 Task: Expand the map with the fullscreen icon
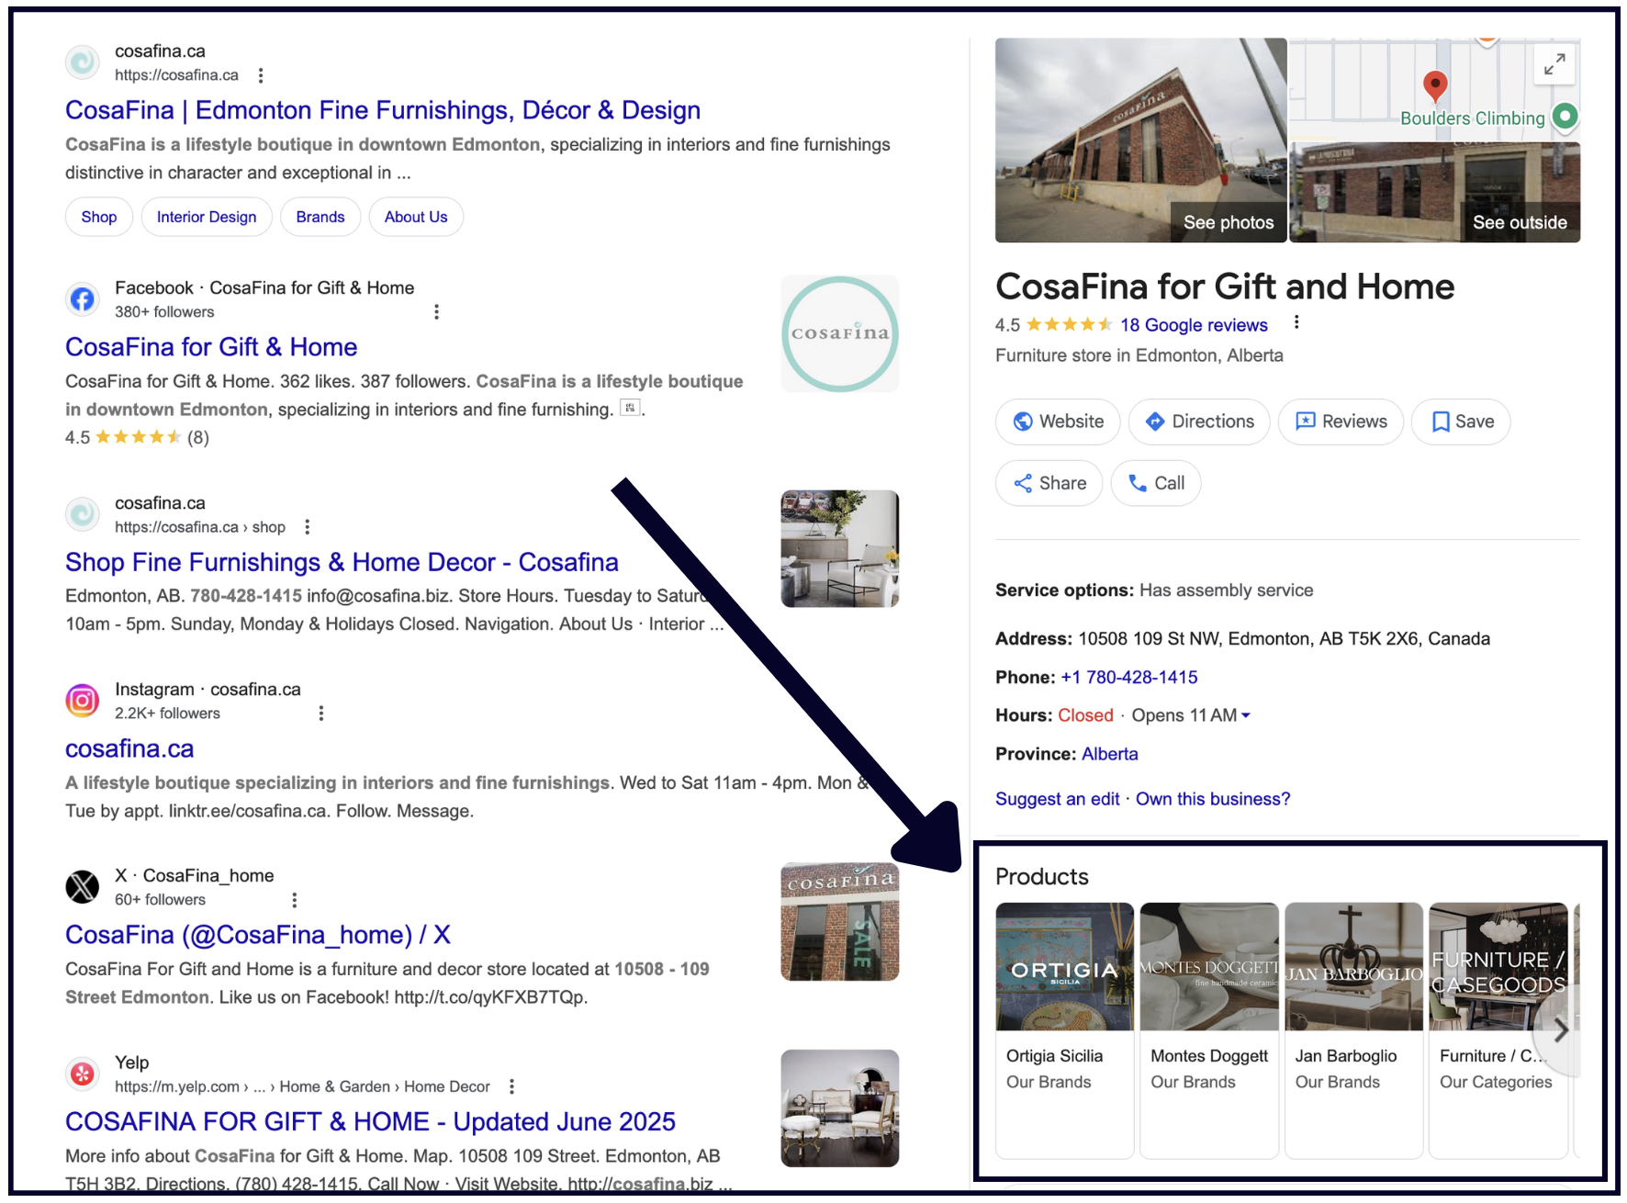[1554, 64]
